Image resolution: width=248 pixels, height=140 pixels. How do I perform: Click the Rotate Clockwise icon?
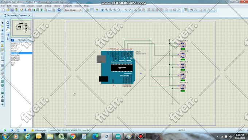8,23
